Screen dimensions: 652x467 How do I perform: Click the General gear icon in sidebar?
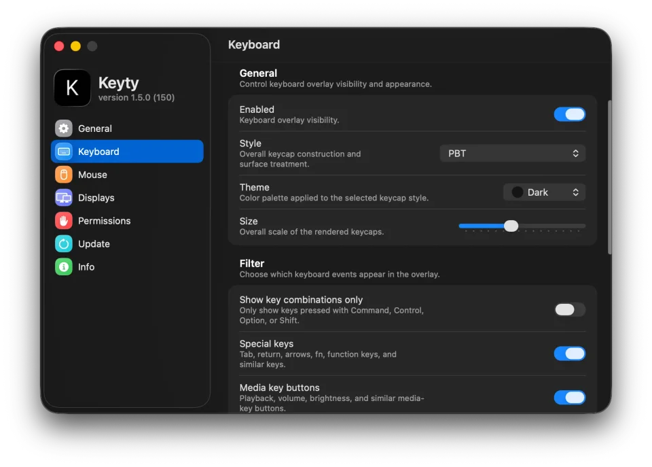pos(64,128)
